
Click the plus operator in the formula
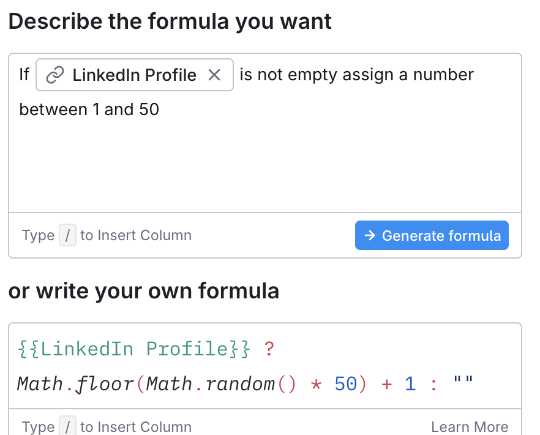[386, 385]
